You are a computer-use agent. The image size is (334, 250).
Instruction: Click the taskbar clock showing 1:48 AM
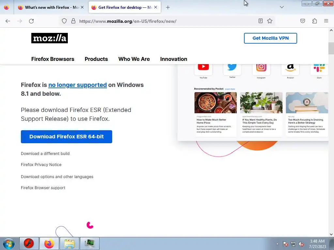click(x=317, y=244)
